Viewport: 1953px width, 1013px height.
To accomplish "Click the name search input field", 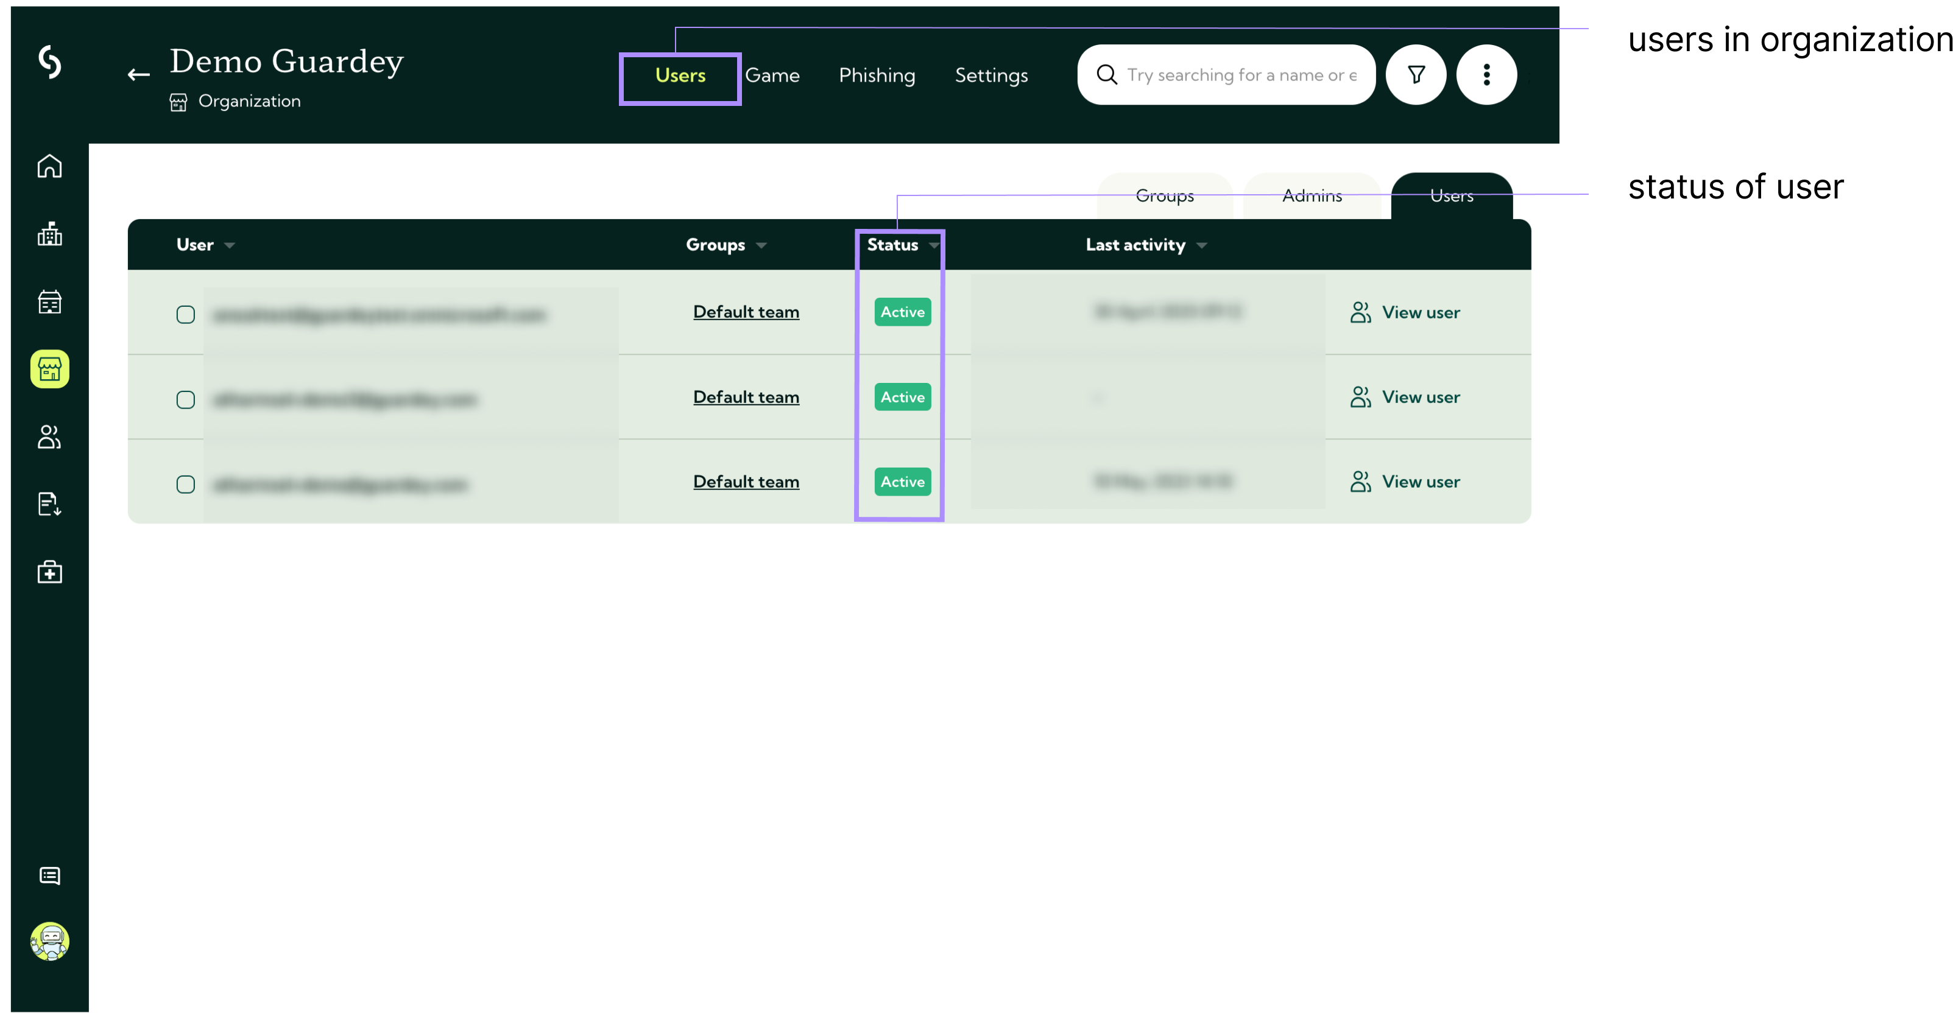I will [x=1241, y=75].
